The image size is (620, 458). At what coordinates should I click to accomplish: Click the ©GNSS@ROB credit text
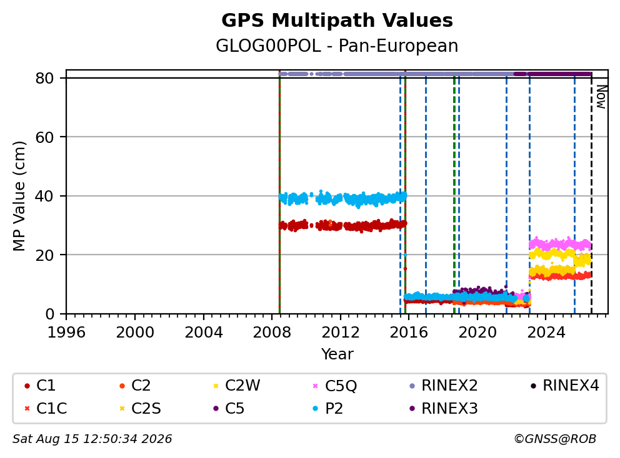click(x=555, y=439)
